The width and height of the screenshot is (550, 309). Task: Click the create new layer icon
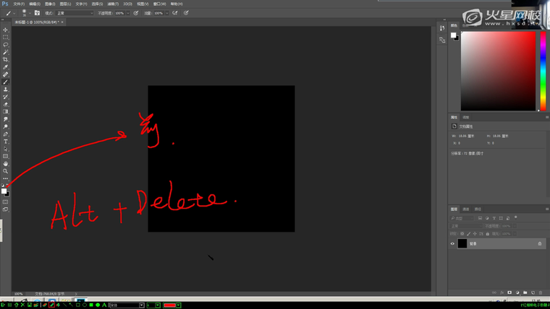coord(533,293)
